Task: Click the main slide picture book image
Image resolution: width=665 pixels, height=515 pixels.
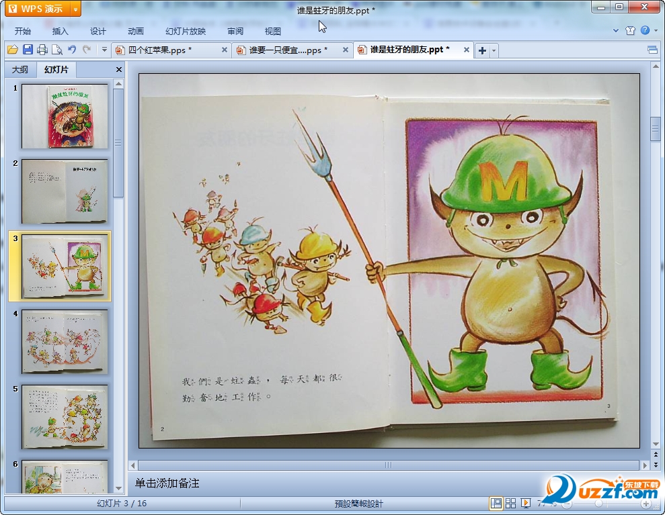Action: tap(389, 261)
